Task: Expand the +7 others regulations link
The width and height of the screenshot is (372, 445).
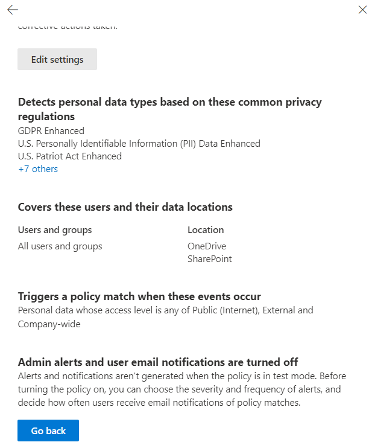Action: 38,169
